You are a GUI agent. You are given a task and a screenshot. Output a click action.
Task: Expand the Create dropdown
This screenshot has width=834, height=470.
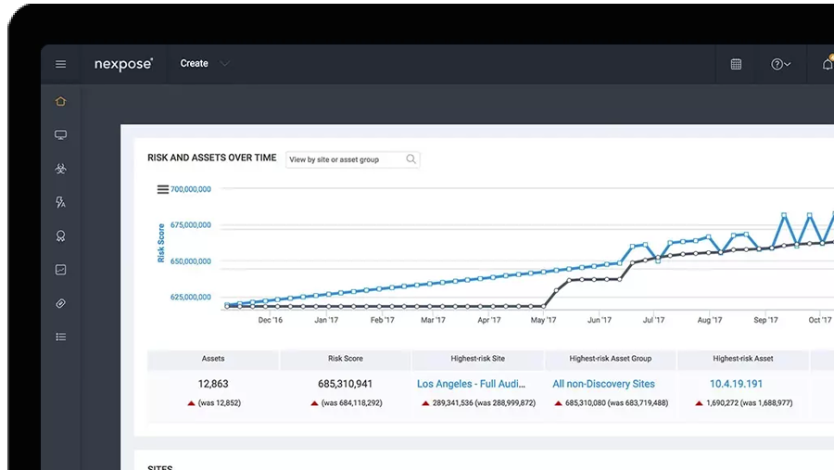[x=204, y=63]
